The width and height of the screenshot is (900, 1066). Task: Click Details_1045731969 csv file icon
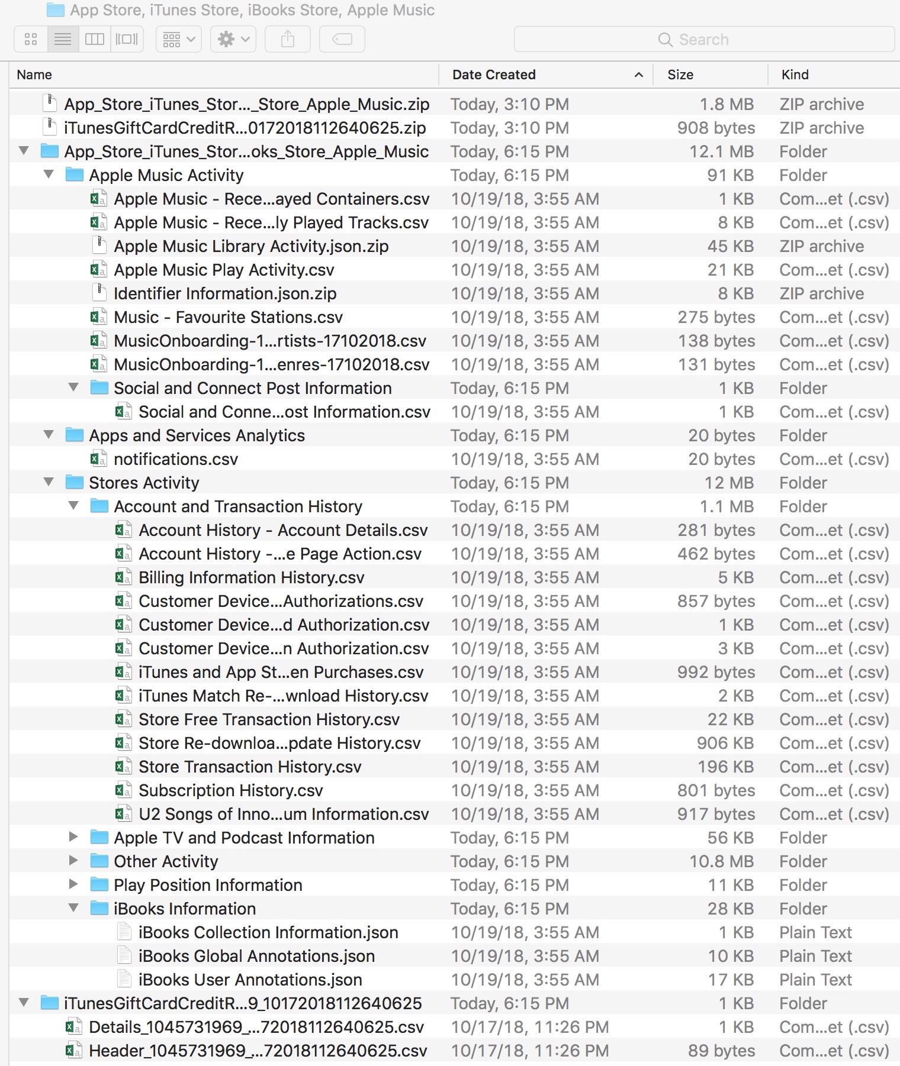tap(73, 1027)
